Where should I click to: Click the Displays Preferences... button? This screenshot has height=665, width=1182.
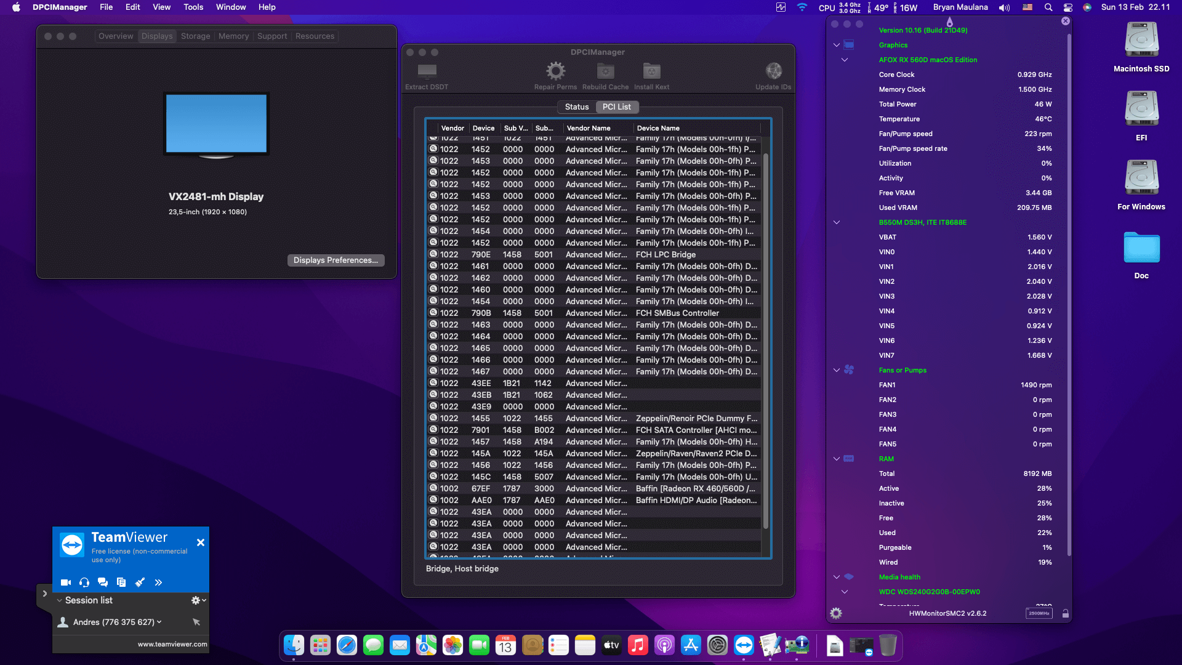pyautogui.click(x=336, y=260)
